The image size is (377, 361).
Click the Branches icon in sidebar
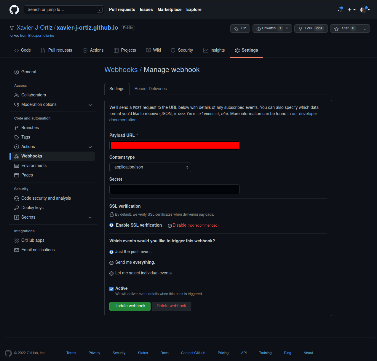tap(16, 128)
